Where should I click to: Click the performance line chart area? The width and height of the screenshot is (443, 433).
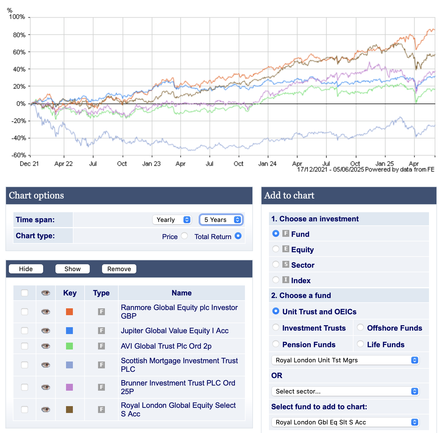[x=232, y=86]
